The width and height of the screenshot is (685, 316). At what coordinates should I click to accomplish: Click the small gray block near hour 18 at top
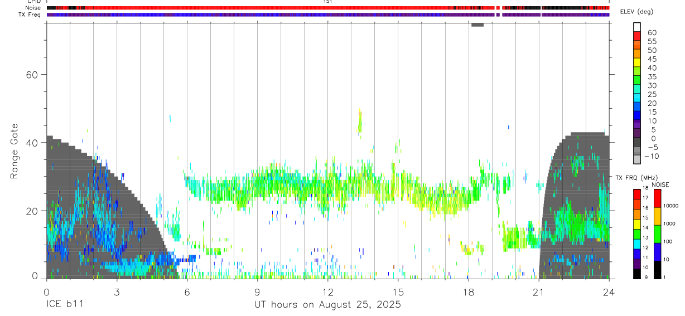click(x=477, y=25)
